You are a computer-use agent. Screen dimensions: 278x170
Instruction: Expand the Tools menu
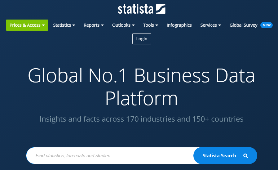tap(151, 25)
